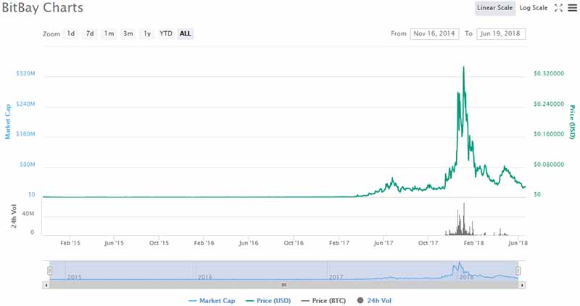Image resolution: width=580 pixels, height=306 pixels.
Task: Toggle Market Cap series in legend
Action: click(x=212, y=301)
